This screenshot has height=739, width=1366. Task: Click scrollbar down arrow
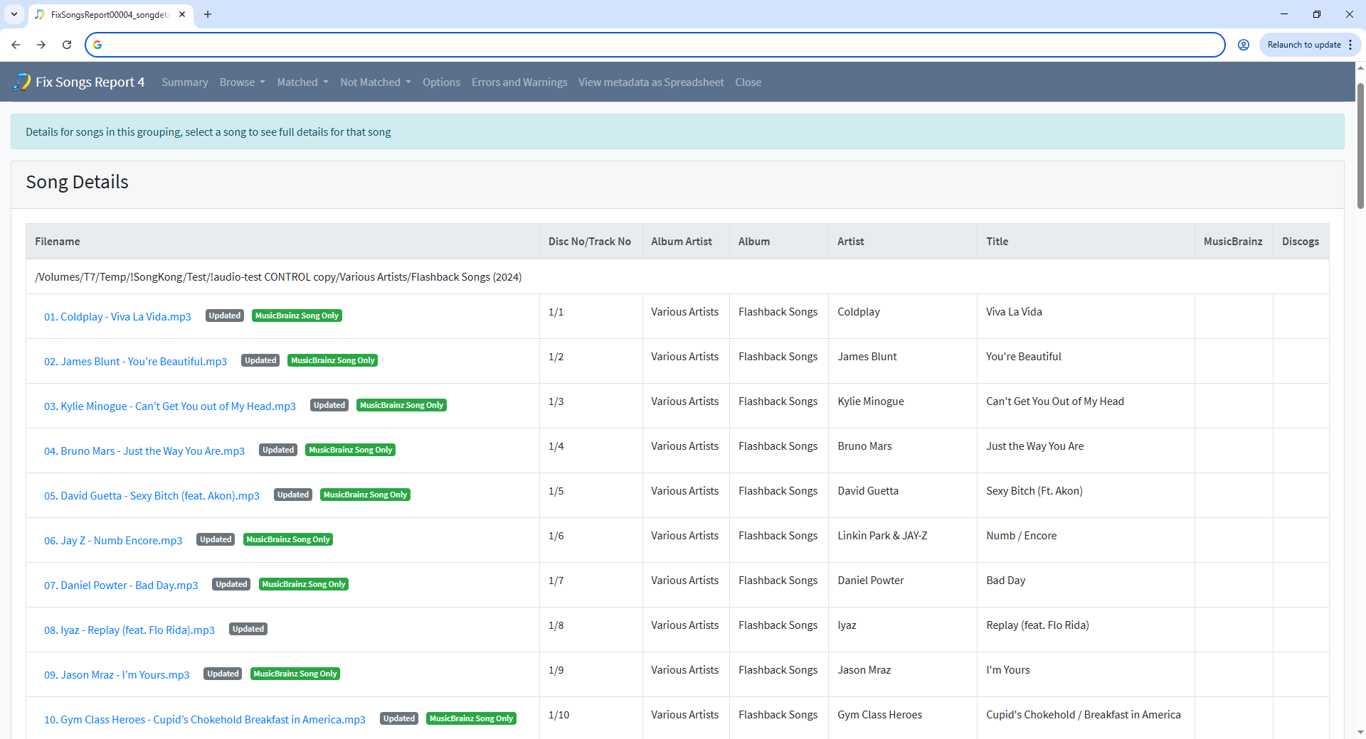tap(1360, 732)
